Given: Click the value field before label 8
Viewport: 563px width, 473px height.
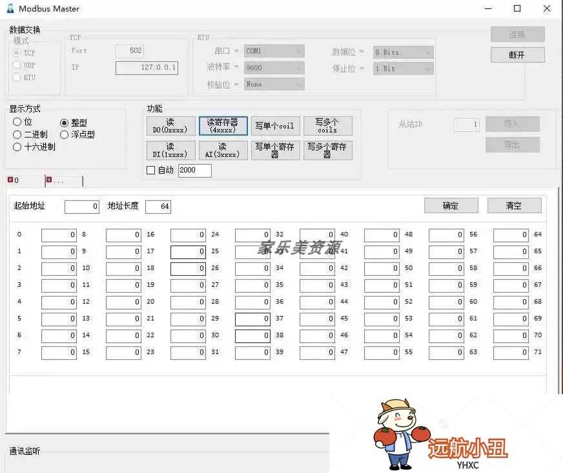Looking at the screenshot, I should (59, 235).
